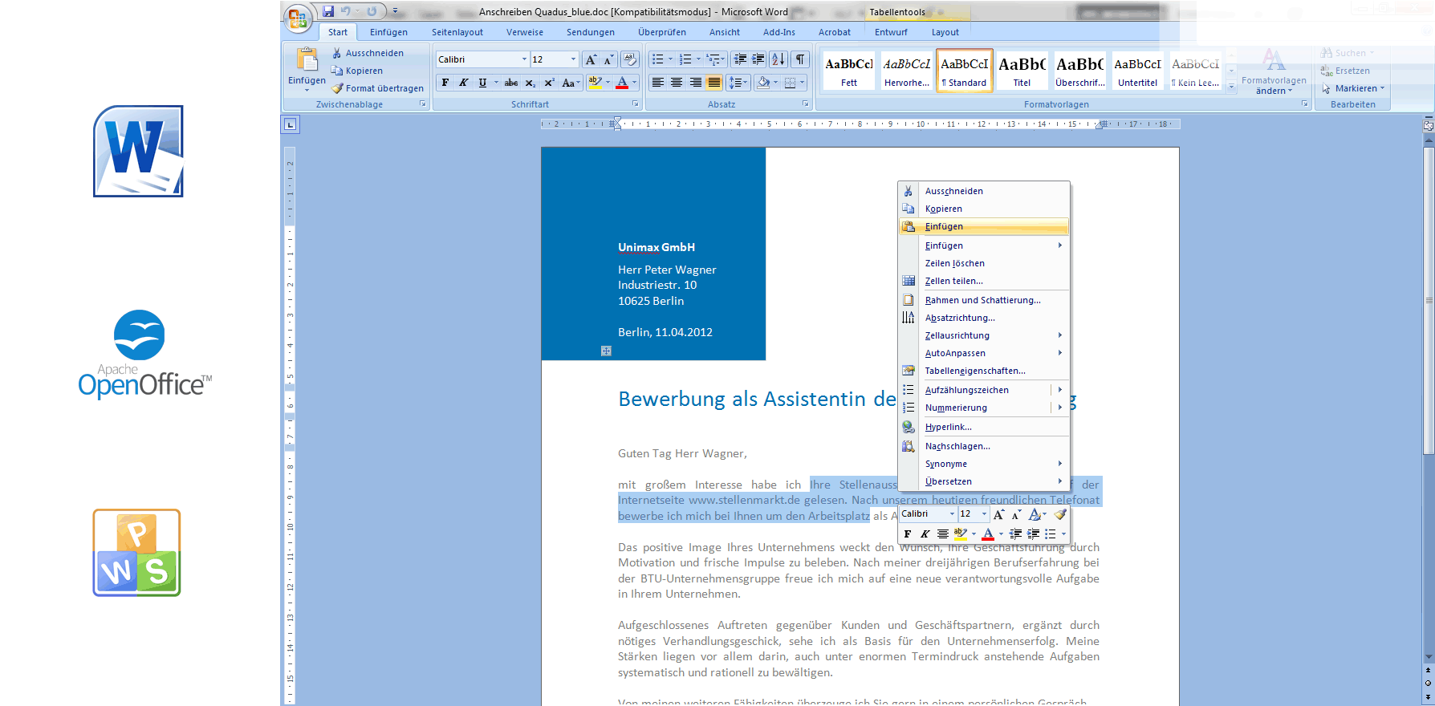1435x706 pixels.
Task: Toggle centered alignment in mini toolbar
Action: click(x=943, y=534)
